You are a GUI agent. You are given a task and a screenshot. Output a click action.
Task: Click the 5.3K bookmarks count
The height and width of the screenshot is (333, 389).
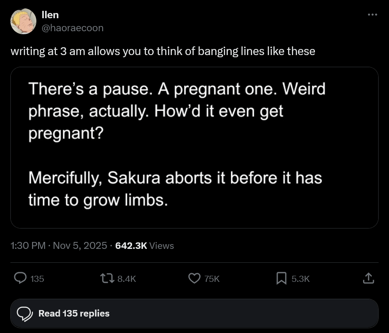coord(300,279)
